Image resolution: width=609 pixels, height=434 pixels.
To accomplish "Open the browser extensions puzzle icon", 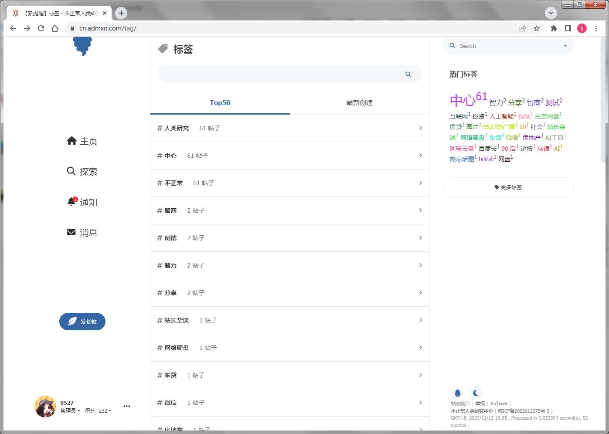I will pos(554,28).
